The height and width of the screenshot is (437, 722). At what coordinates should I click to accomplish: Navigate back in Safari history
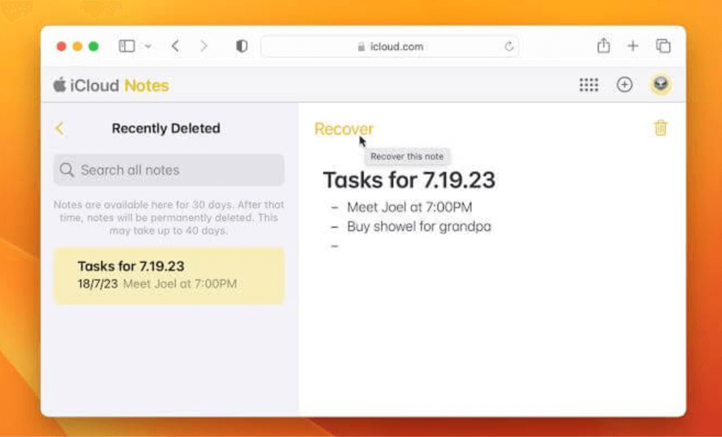(175, 46)
